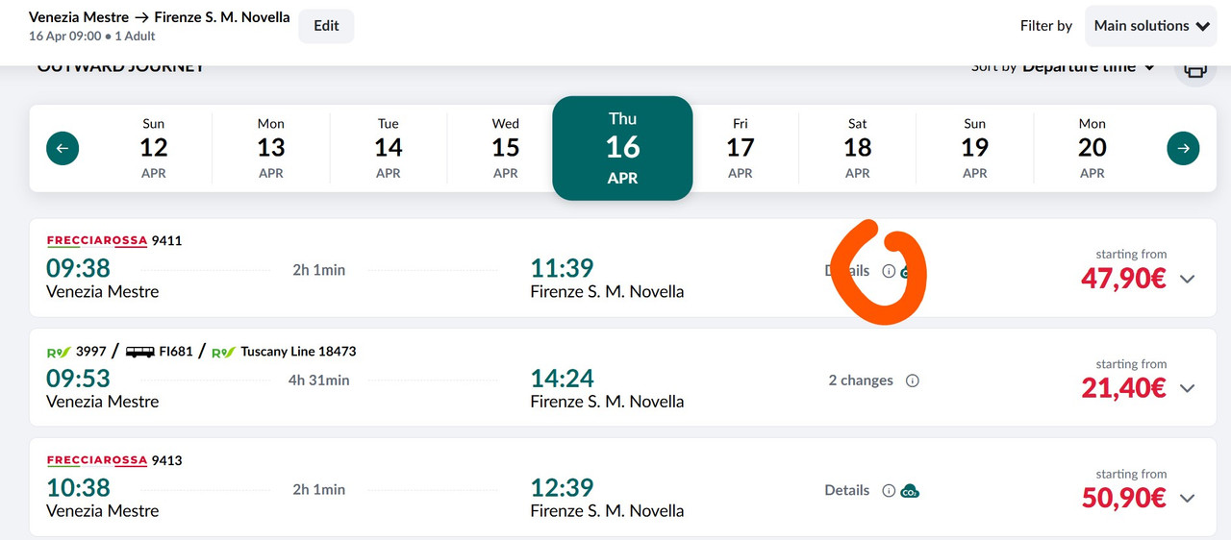
Task: Click CO2 icon on Frecciarossa 9413 row
Action: [x=910, y=491]
